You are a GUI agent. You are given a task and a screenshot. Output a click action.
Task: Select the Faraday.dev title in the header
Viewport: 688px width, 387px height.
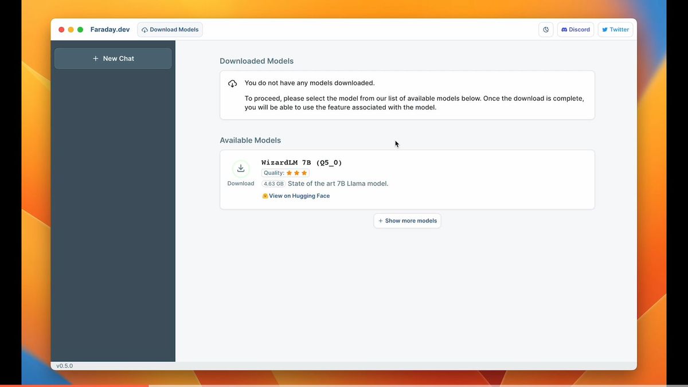coord(110,29)
